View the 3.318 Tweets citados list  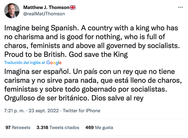[x=58, y=128]
